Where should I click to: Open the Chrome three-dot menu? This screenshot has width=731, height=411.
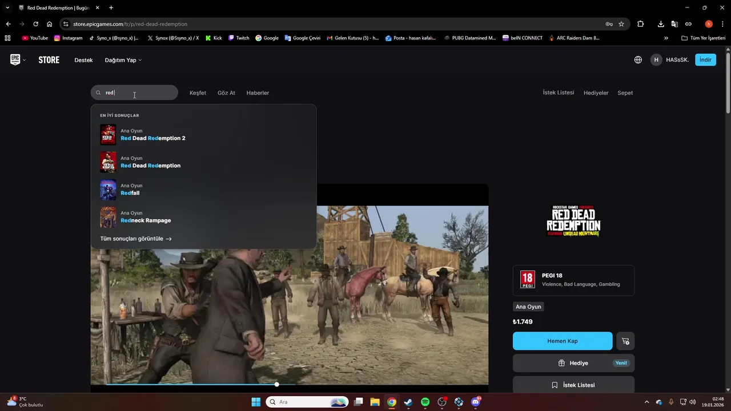(722, 24)
